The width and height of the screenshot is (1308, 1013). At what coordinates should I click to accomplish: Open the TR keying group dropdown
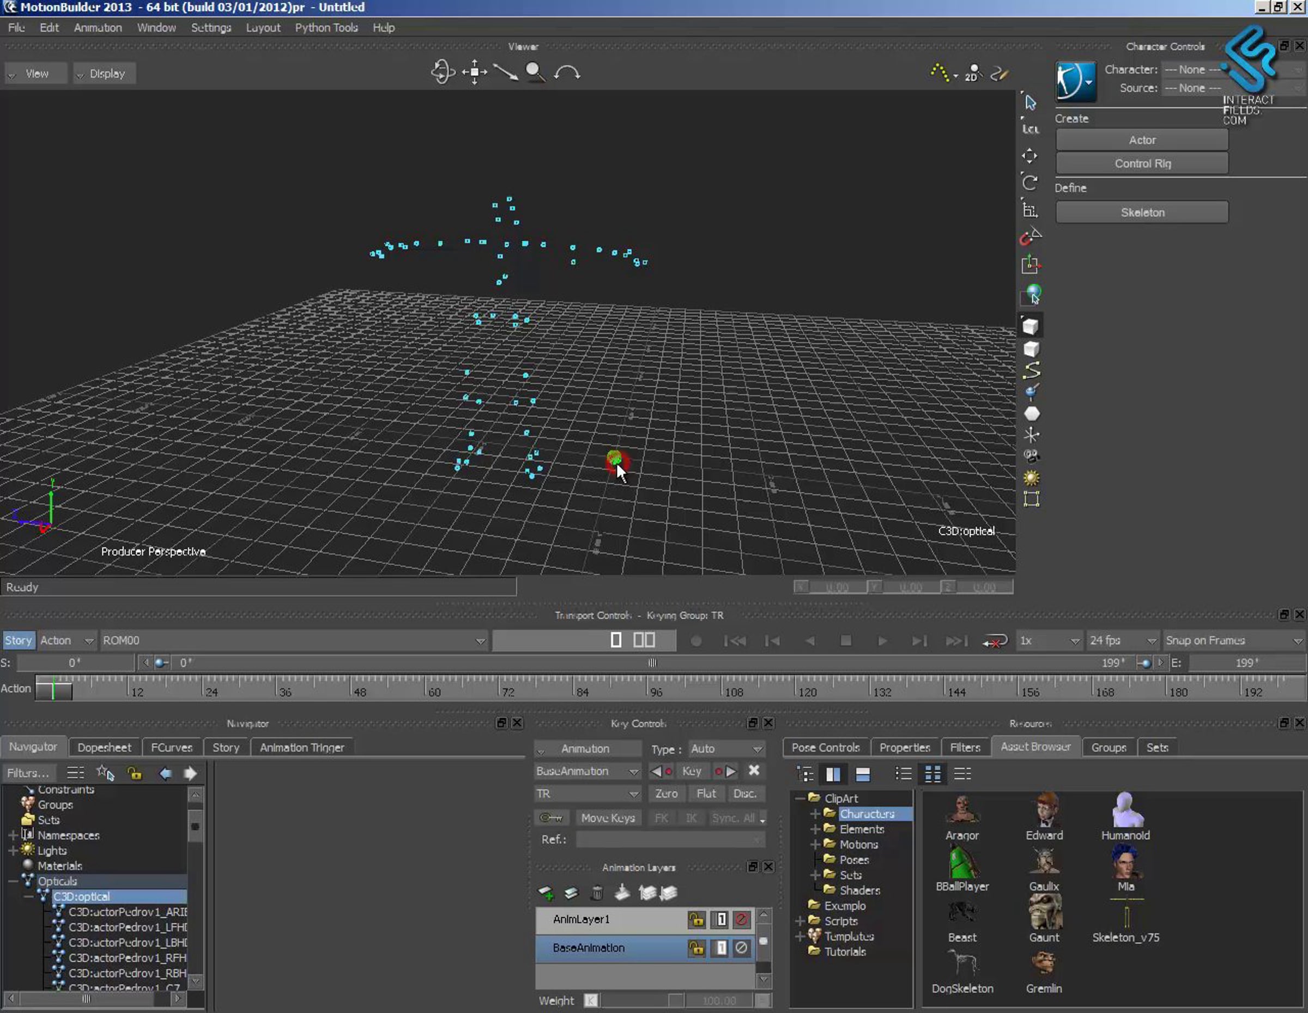tap(587, 794)
